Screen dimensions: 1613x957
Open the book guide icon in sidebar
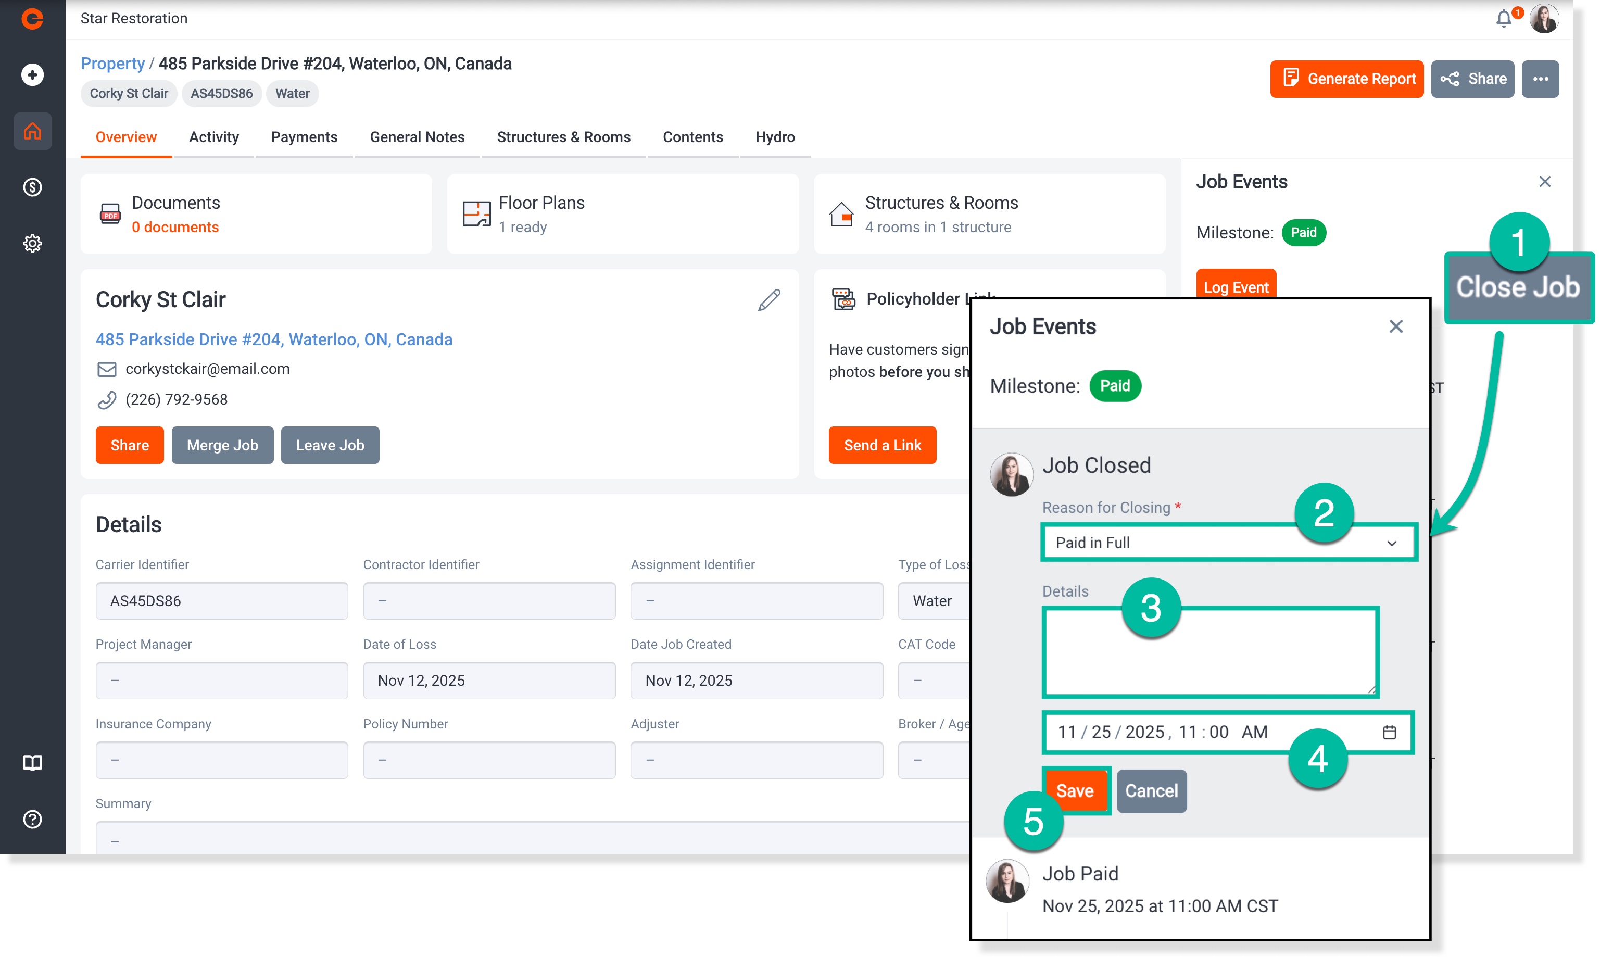tap(32, 763)
